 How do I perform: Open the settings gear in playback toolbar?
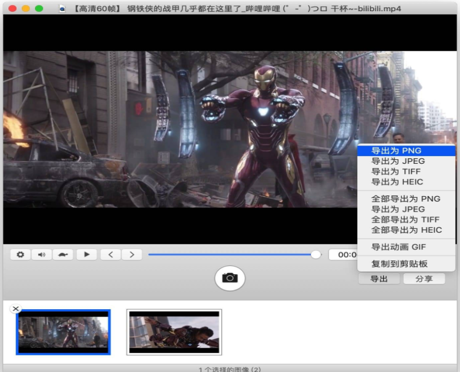[x=21, y=255]
